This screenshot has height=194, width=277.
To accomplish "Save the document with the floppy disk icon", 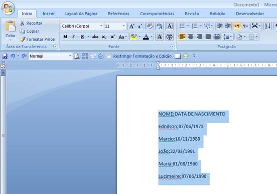I will 5,56.
